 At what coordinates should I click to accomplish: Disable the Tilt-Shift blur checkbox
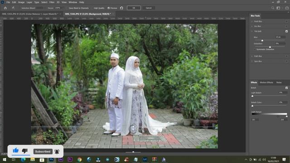tap(286, 31)
